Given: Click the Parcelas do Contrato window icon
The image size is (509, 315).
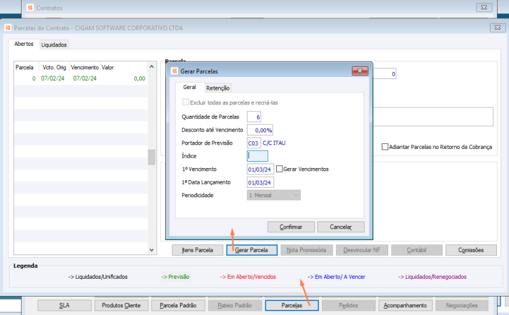Looking at the screenshot, I should [8, 28].
